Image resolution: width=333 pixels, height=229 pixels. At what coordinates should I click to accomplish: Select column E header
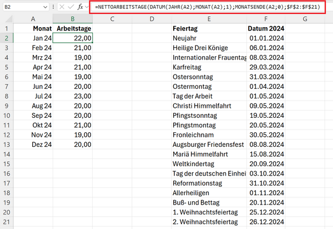click(x=209, y=19)
